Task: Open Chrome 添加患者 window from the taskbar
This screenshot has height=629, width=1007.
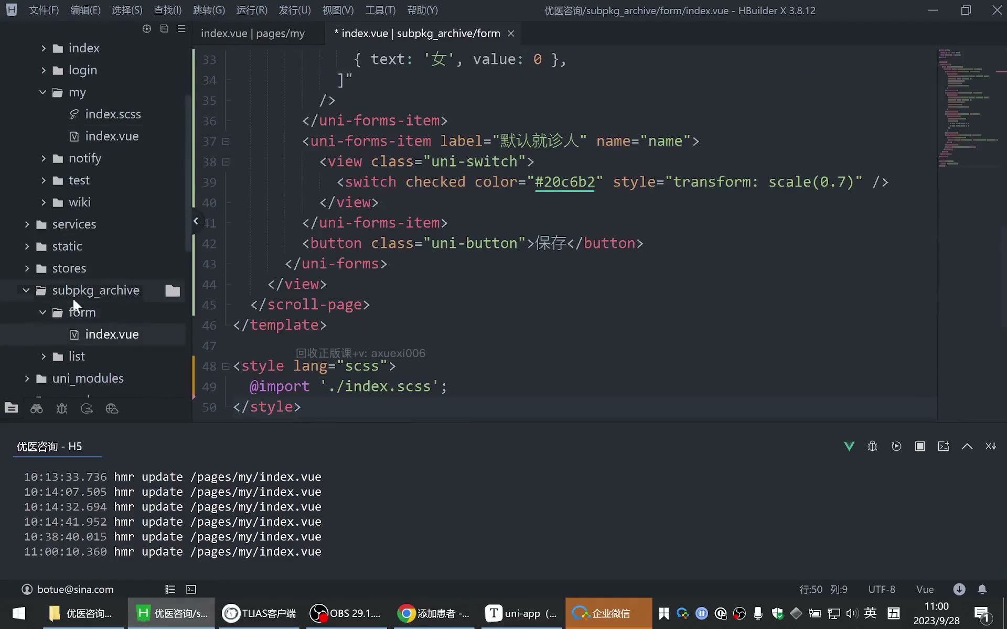Action: coord(433,613)
